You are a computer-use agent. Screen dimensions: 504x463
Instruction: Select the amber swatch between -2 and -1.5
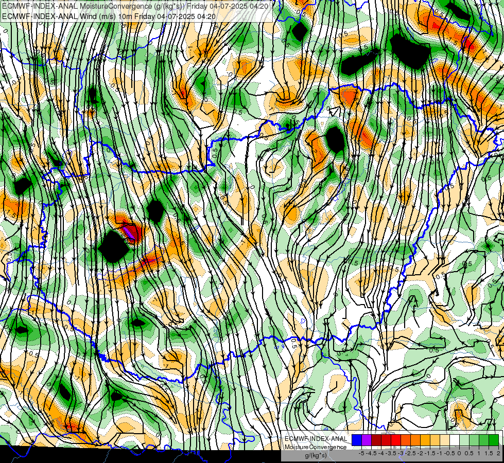[425, 440]
